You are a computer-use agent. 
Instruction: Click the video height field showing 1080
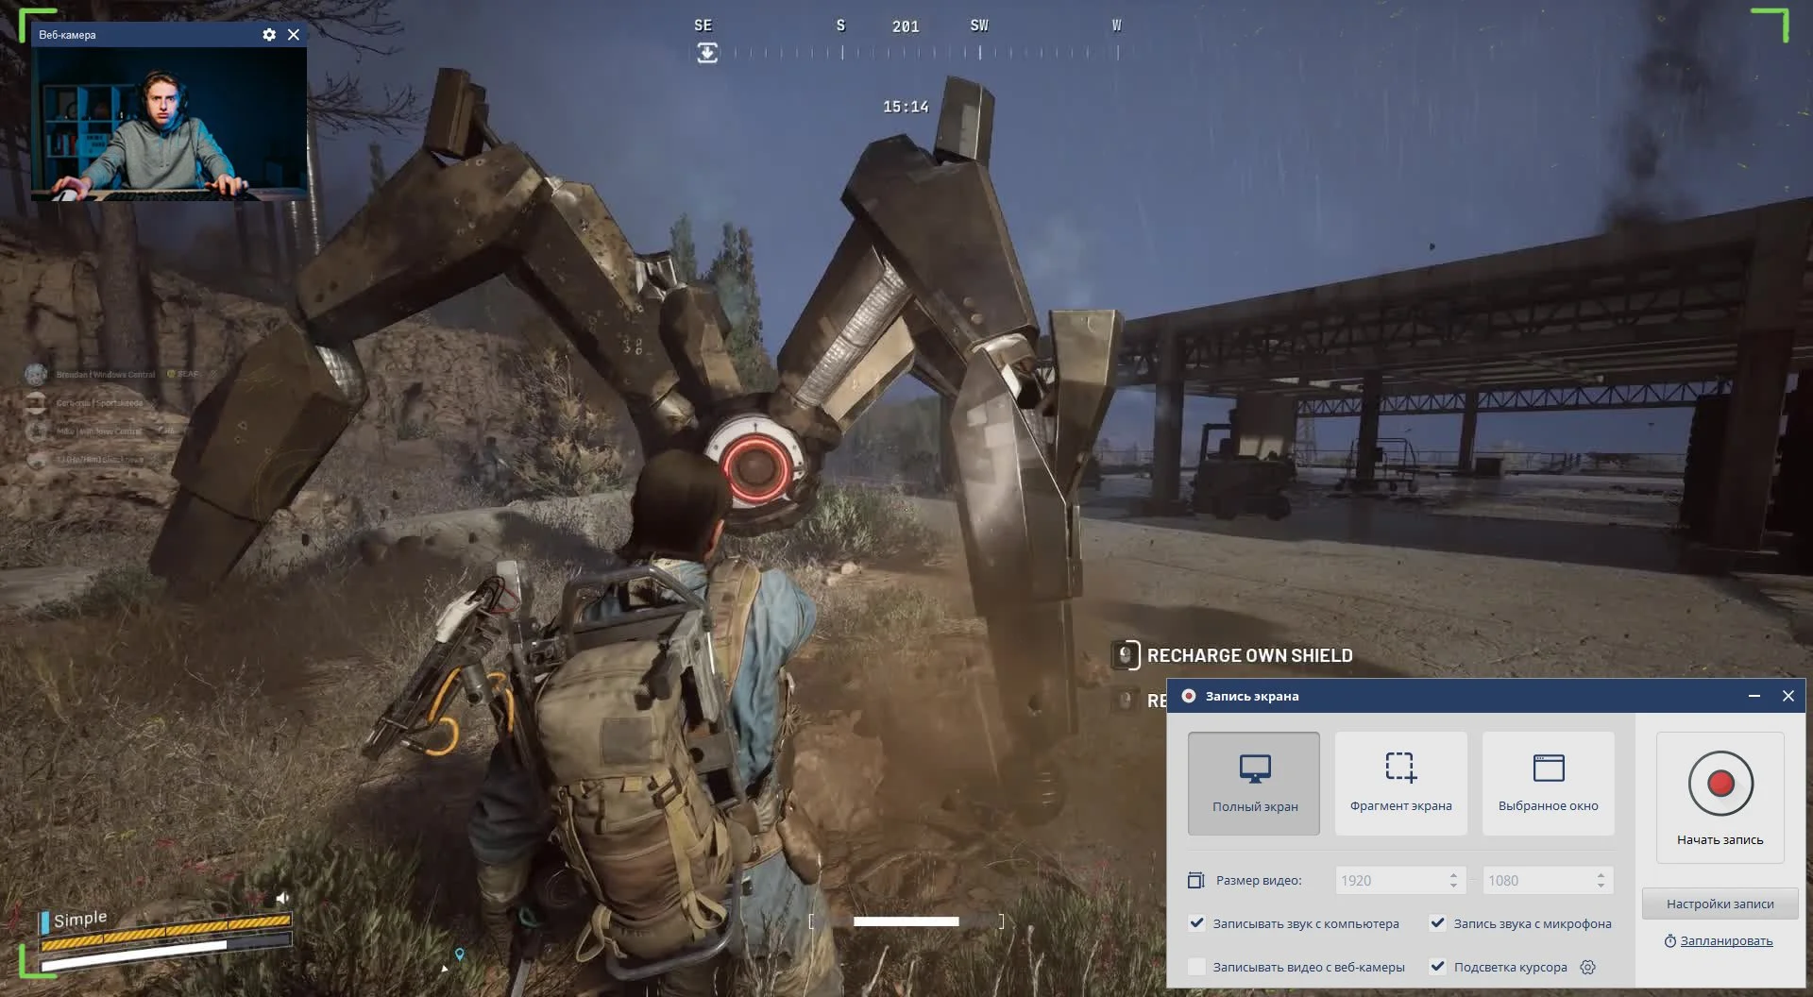pos(1548,881)
